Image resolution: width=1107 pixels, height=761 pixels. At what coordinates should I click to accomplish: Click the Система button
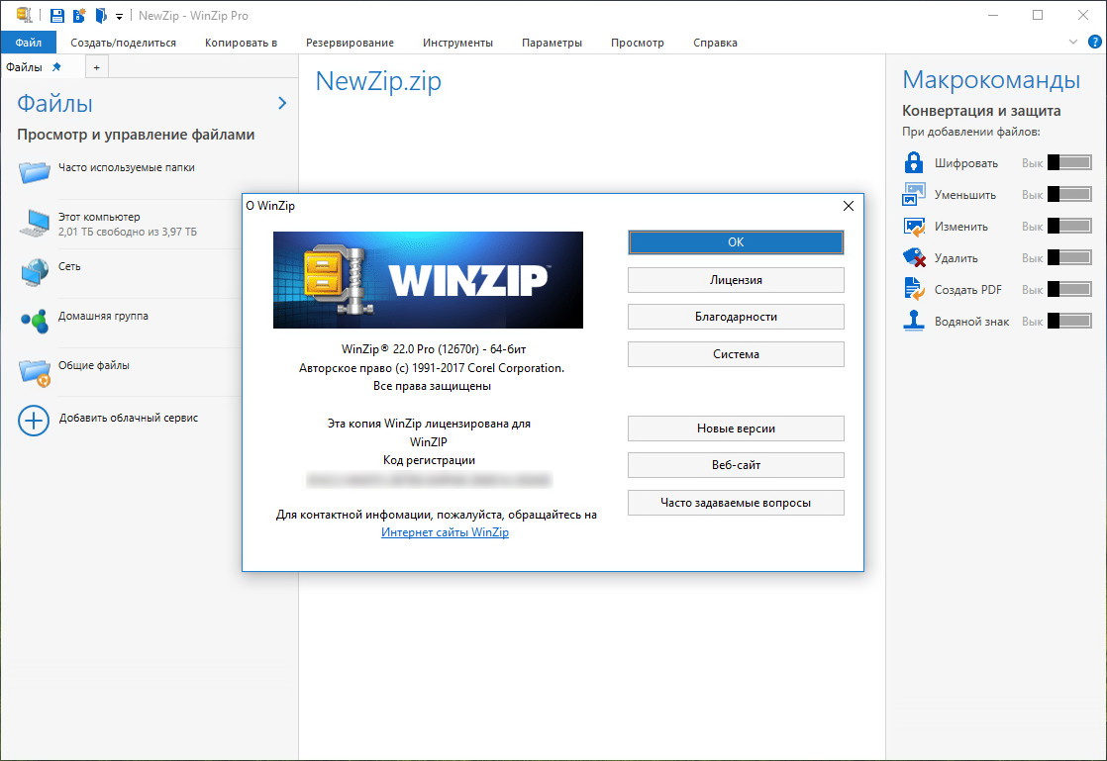(x=736, y=354)
